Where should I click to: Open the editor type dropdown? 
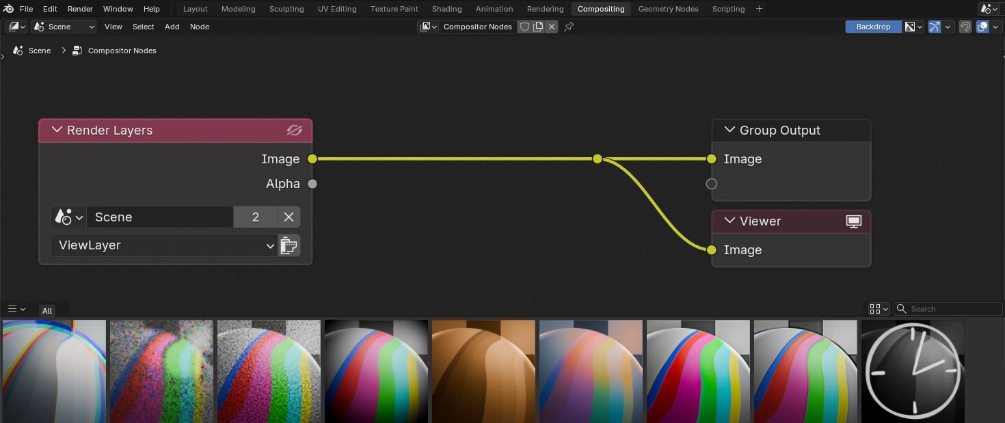(17, 27)
